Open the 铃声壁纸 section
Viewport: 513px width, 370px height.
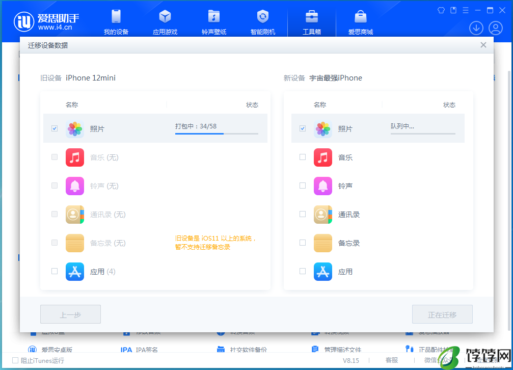213,22
